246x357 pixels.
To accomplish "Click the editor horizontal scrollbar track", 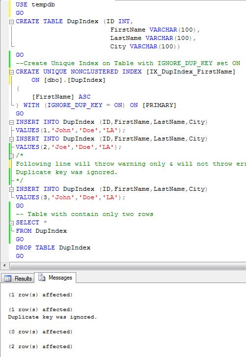I will 127,265.
